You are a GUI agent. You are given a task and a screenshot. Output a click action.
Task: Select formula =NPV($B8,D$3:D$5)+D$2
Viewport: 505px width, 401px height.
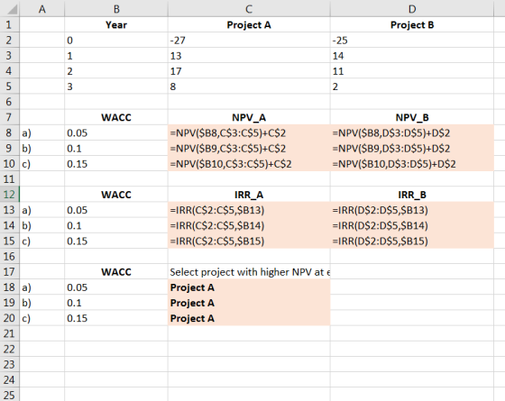click(x=412, y=133)
